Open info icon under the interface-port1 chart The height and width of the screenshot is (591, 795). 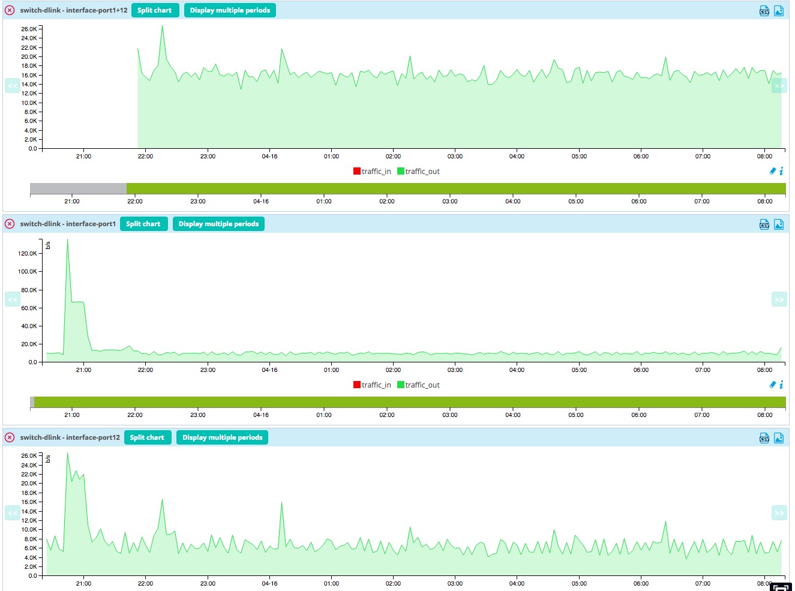(x=781, y=385)
